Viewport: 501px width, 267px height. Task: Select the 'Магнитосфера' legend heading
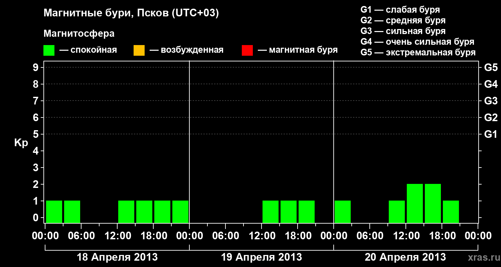tap(79, 34)
